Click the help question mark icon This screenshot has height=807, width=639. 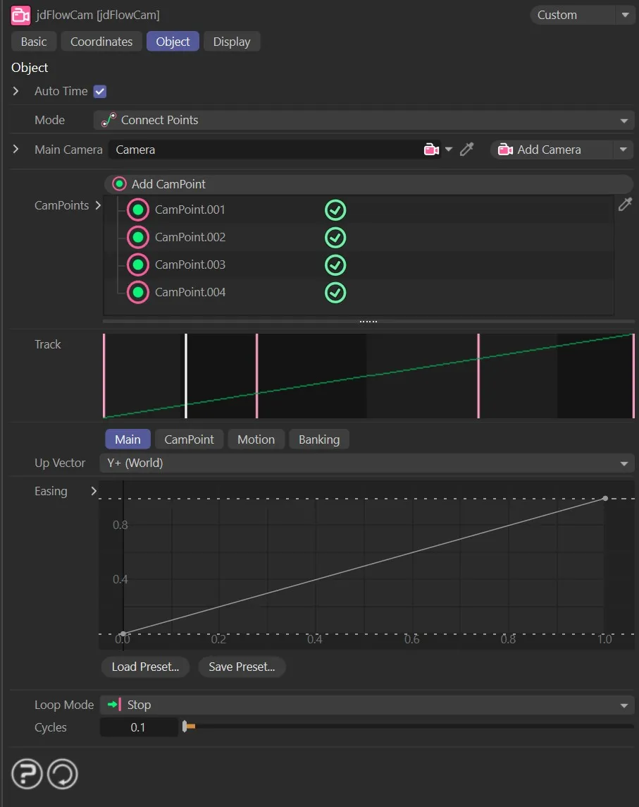(27, 775)
